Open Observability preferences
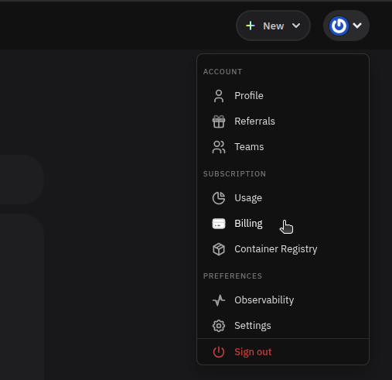 [x=283, y=300]
